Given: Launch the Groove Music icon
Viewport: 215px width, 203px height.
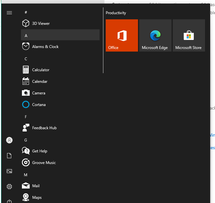Looking at the screenshot, I should pyautogui.click(x=26, y=162).
